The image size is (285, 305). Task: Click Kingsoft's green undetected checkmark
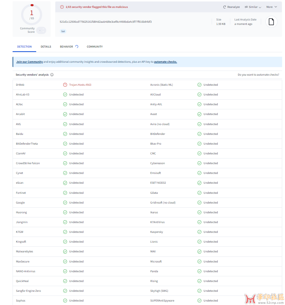65,242
